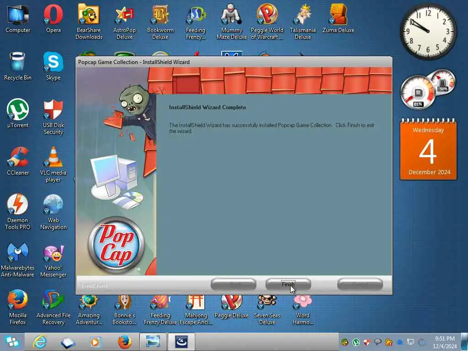Click the Show desktop strip
This screenshot has width=468, height=351.
(x=465, y=342)
